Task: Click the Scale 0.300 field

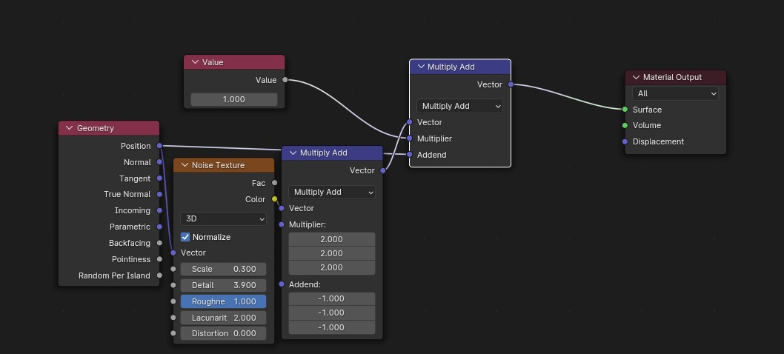Action: click(x=223, y=269)
